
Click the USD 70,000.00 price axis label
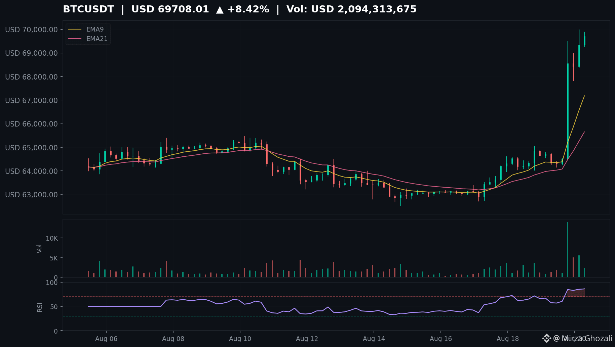(x=31, y=30)
